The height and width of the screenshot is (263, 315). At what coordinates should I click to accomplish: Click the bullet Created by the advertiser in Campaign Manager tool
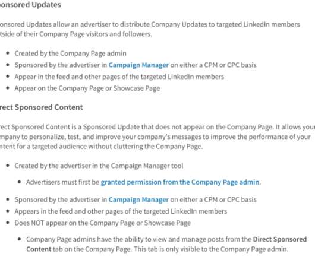tap(99, 166)
